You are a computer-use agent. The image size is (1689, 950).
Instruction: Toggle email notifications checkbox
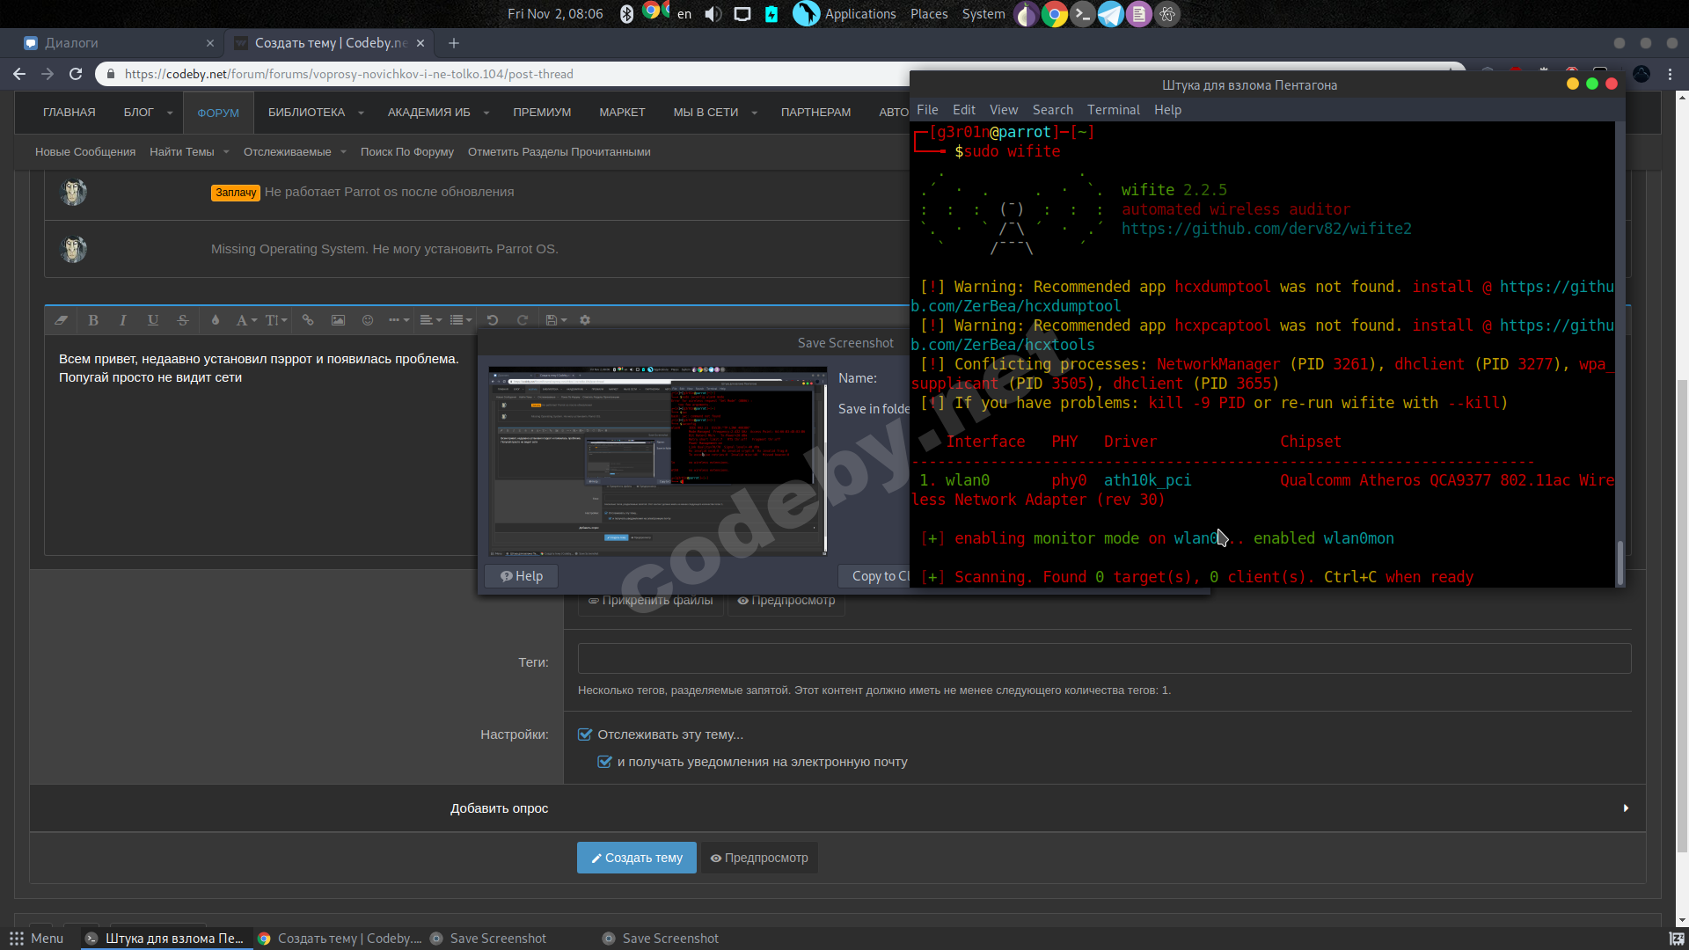pyautogui.click(x=604, y=762)
